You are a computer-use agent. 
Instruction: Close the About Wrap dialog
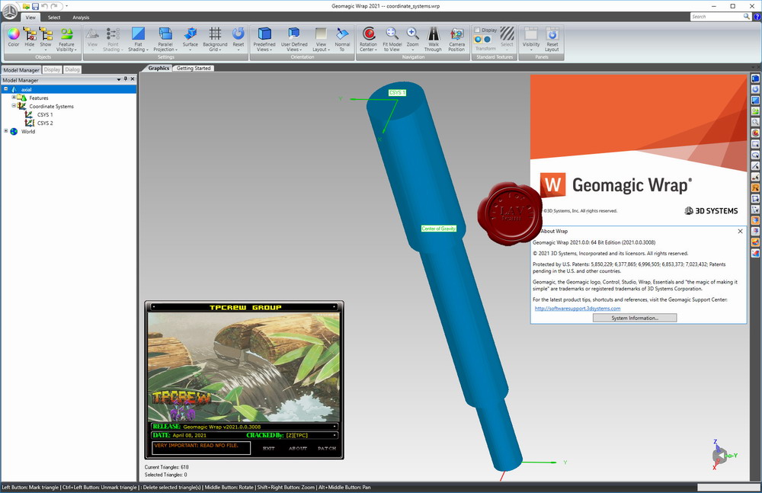coord(740,232)
